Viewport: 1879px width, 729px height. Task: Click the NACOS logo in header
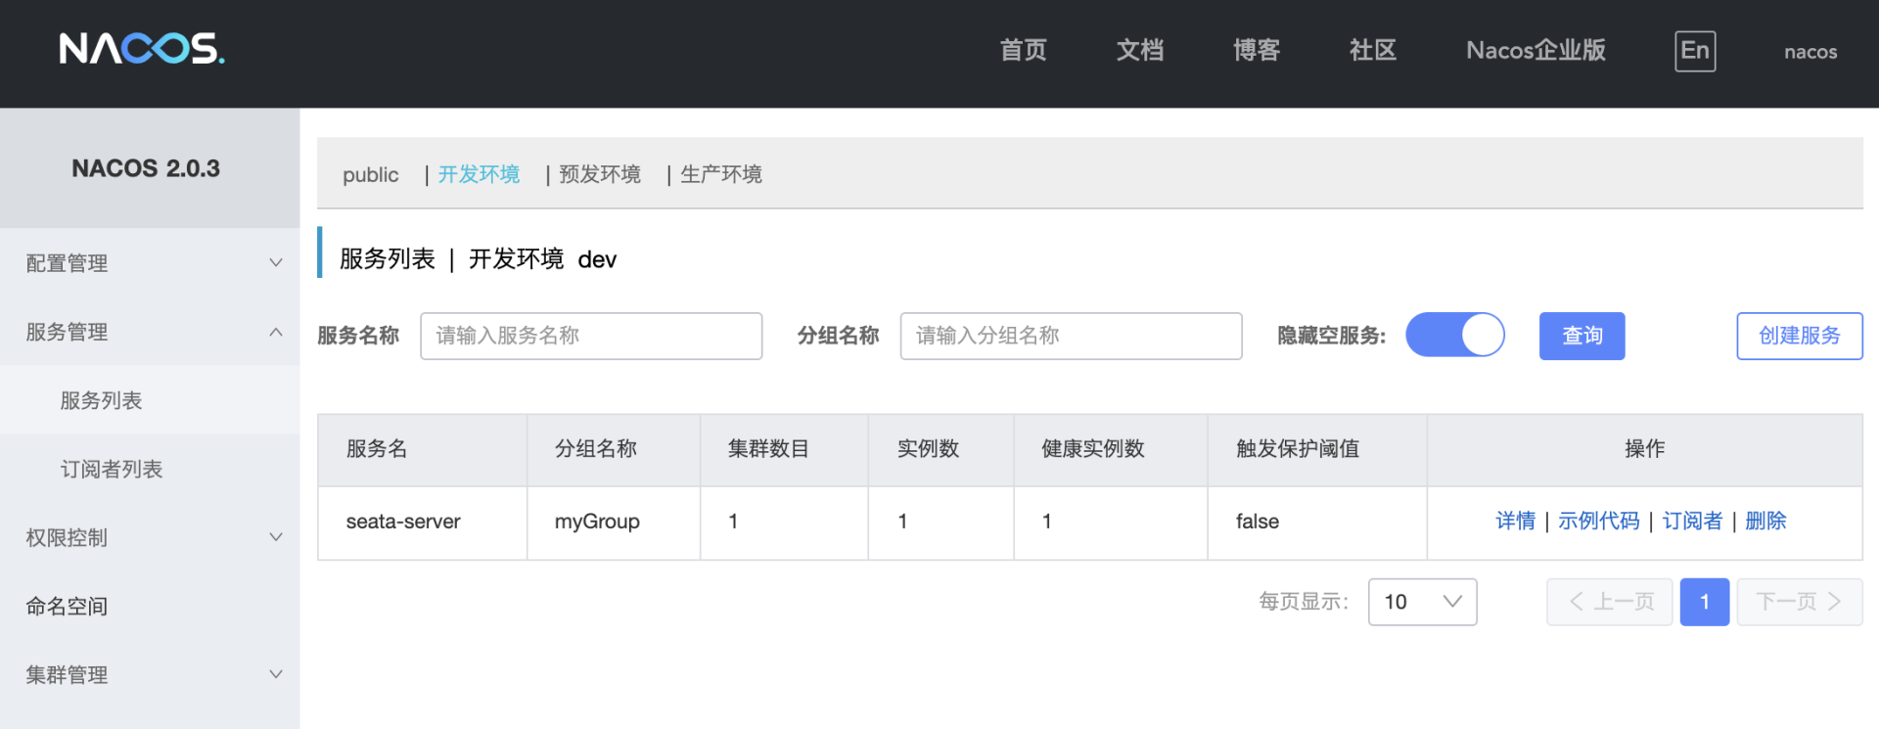coord(142,49)
